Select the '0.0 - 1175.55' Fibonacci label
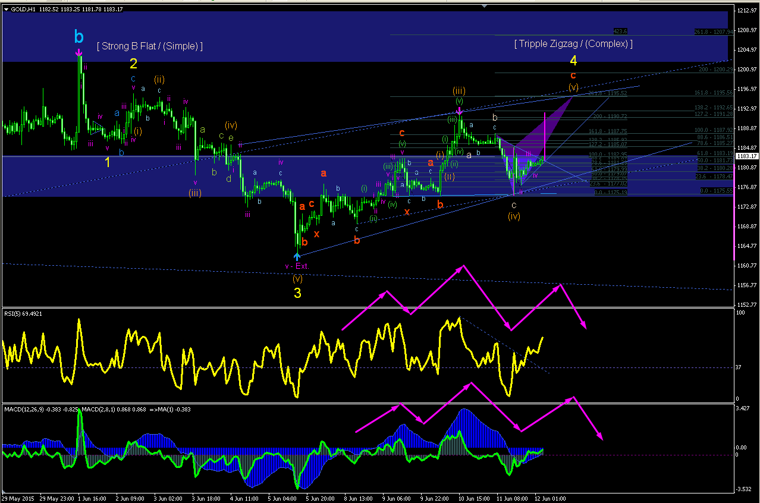760x503 pixels. [x=717, y=190]
